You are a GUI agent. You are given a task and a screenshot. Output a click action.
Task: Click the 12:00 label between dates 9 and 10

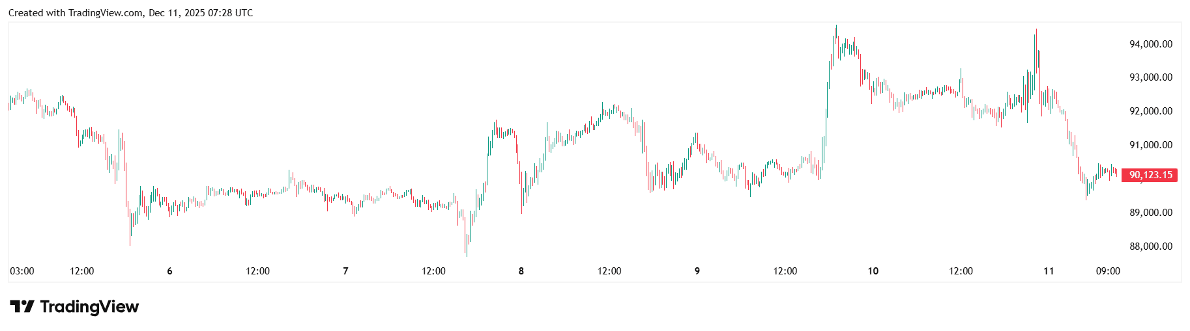785,271
